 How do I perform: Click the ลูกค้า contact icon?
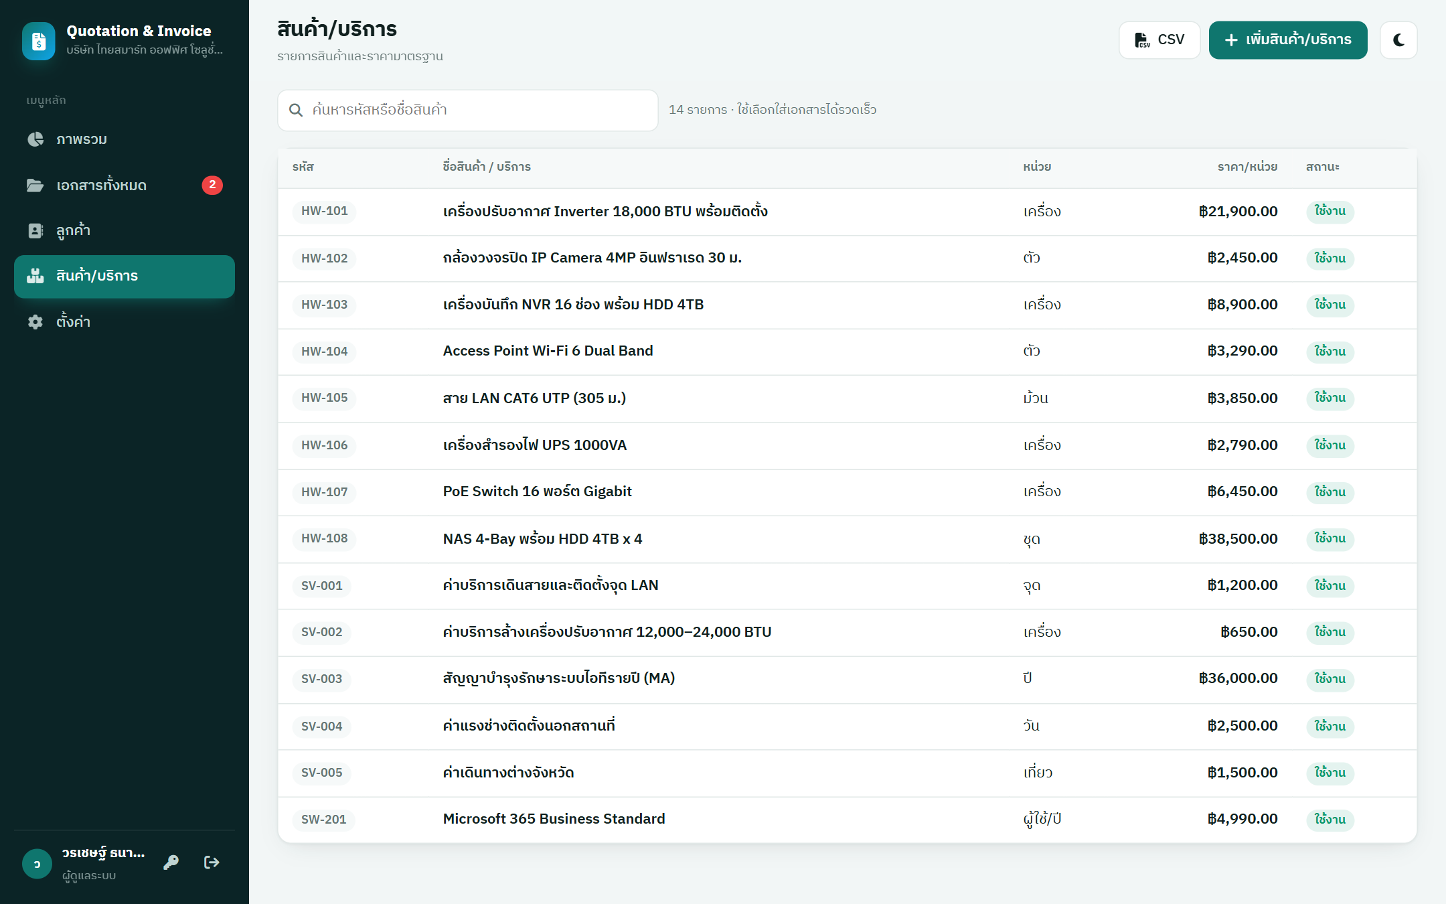tap(35, 230)
